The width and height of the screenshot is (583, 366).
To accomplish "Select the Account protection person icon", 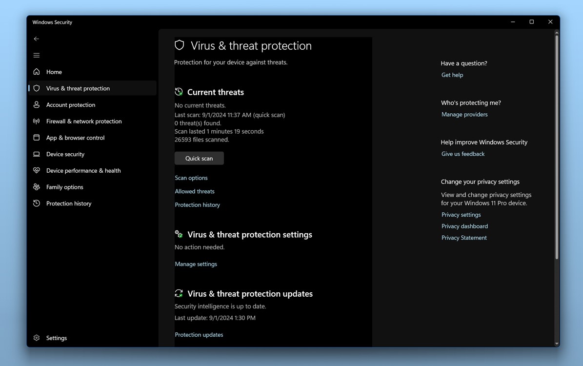I will [x=36, y=104].
